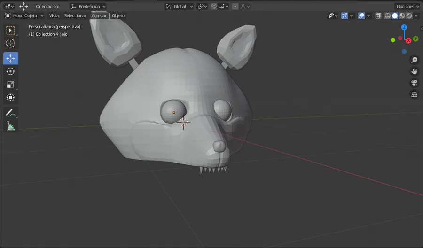Click the active move tool icon in header
Viewport: 423px width, 248px height.
click(23, 6)
